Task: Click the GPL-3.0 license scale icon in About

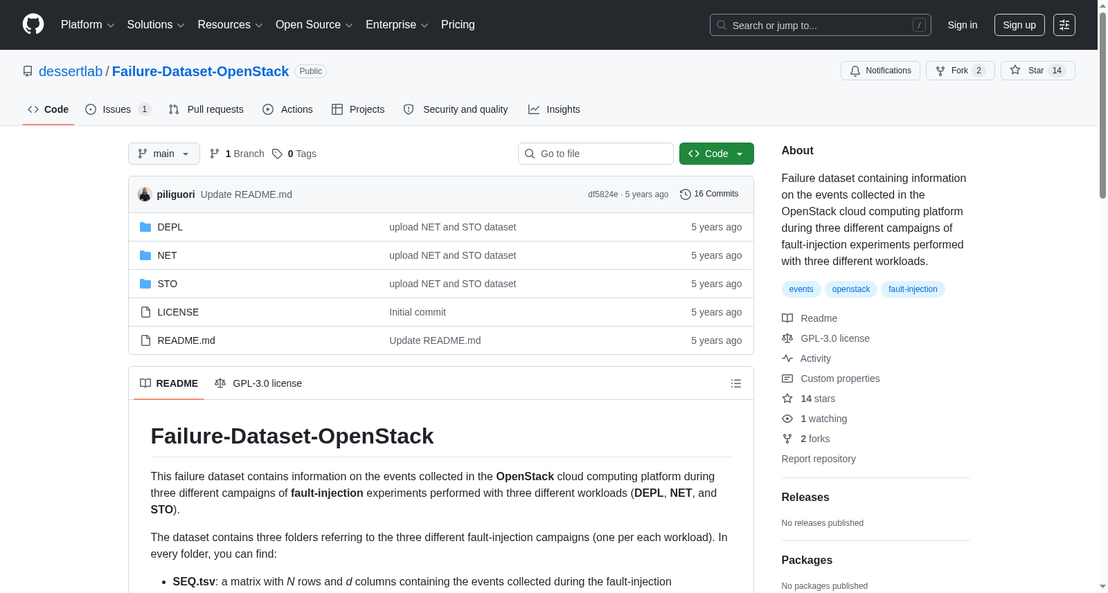Action: pos(787,338)
